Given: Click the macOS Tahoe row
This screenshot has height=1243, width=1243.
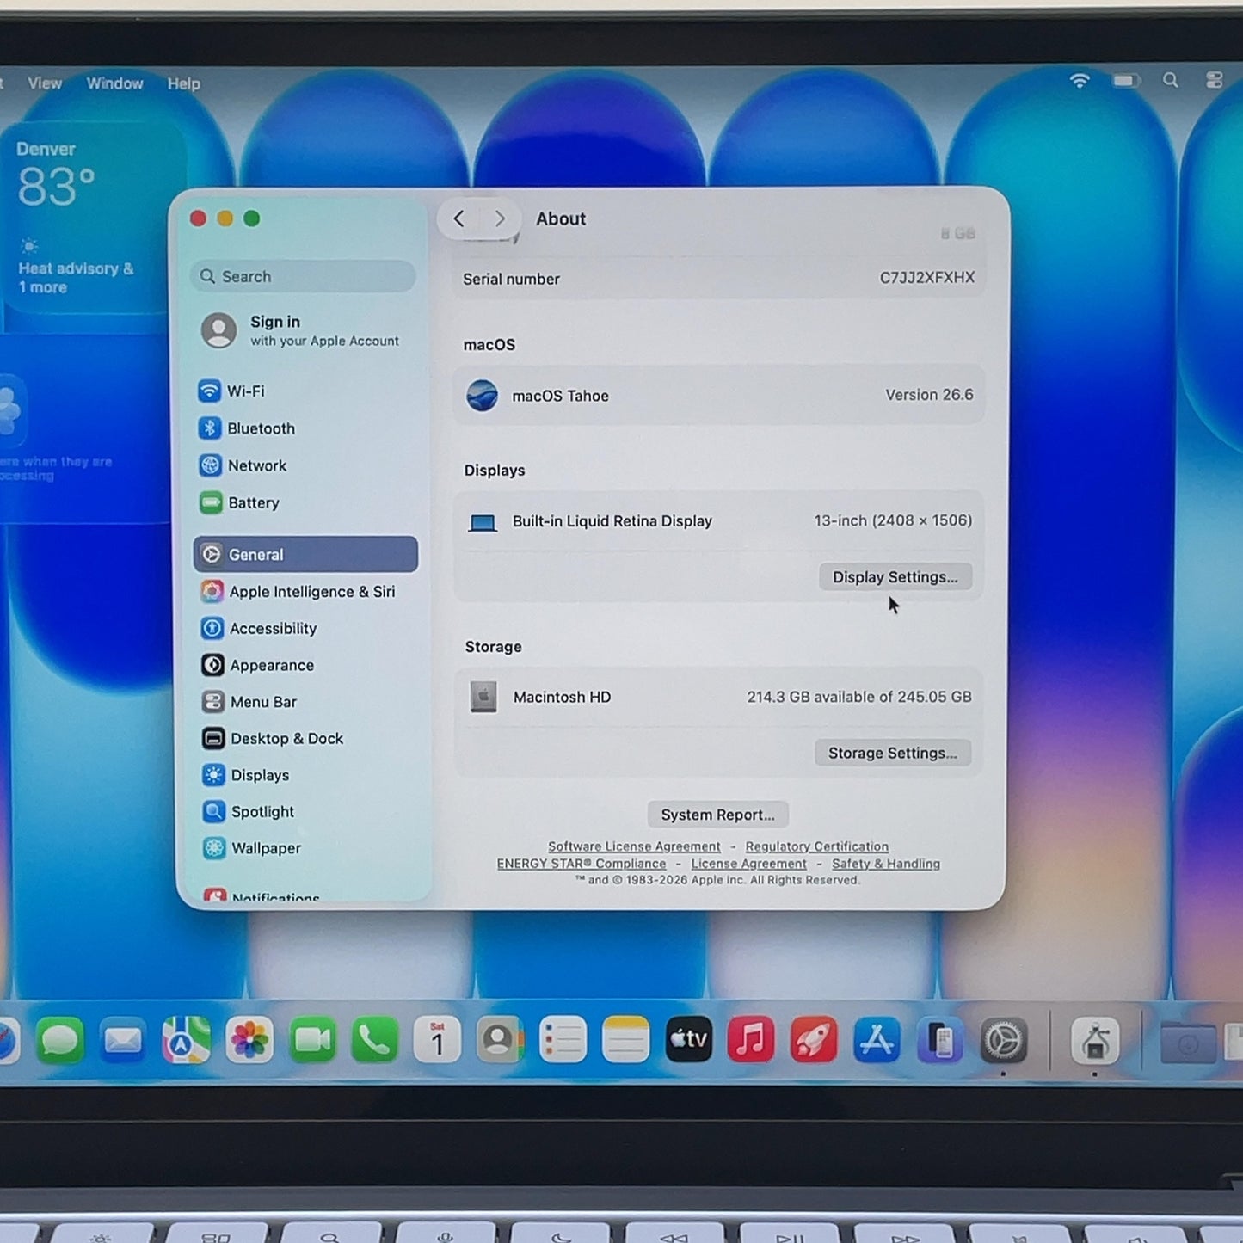Looking at the screenshot, I should pos(718,396).
